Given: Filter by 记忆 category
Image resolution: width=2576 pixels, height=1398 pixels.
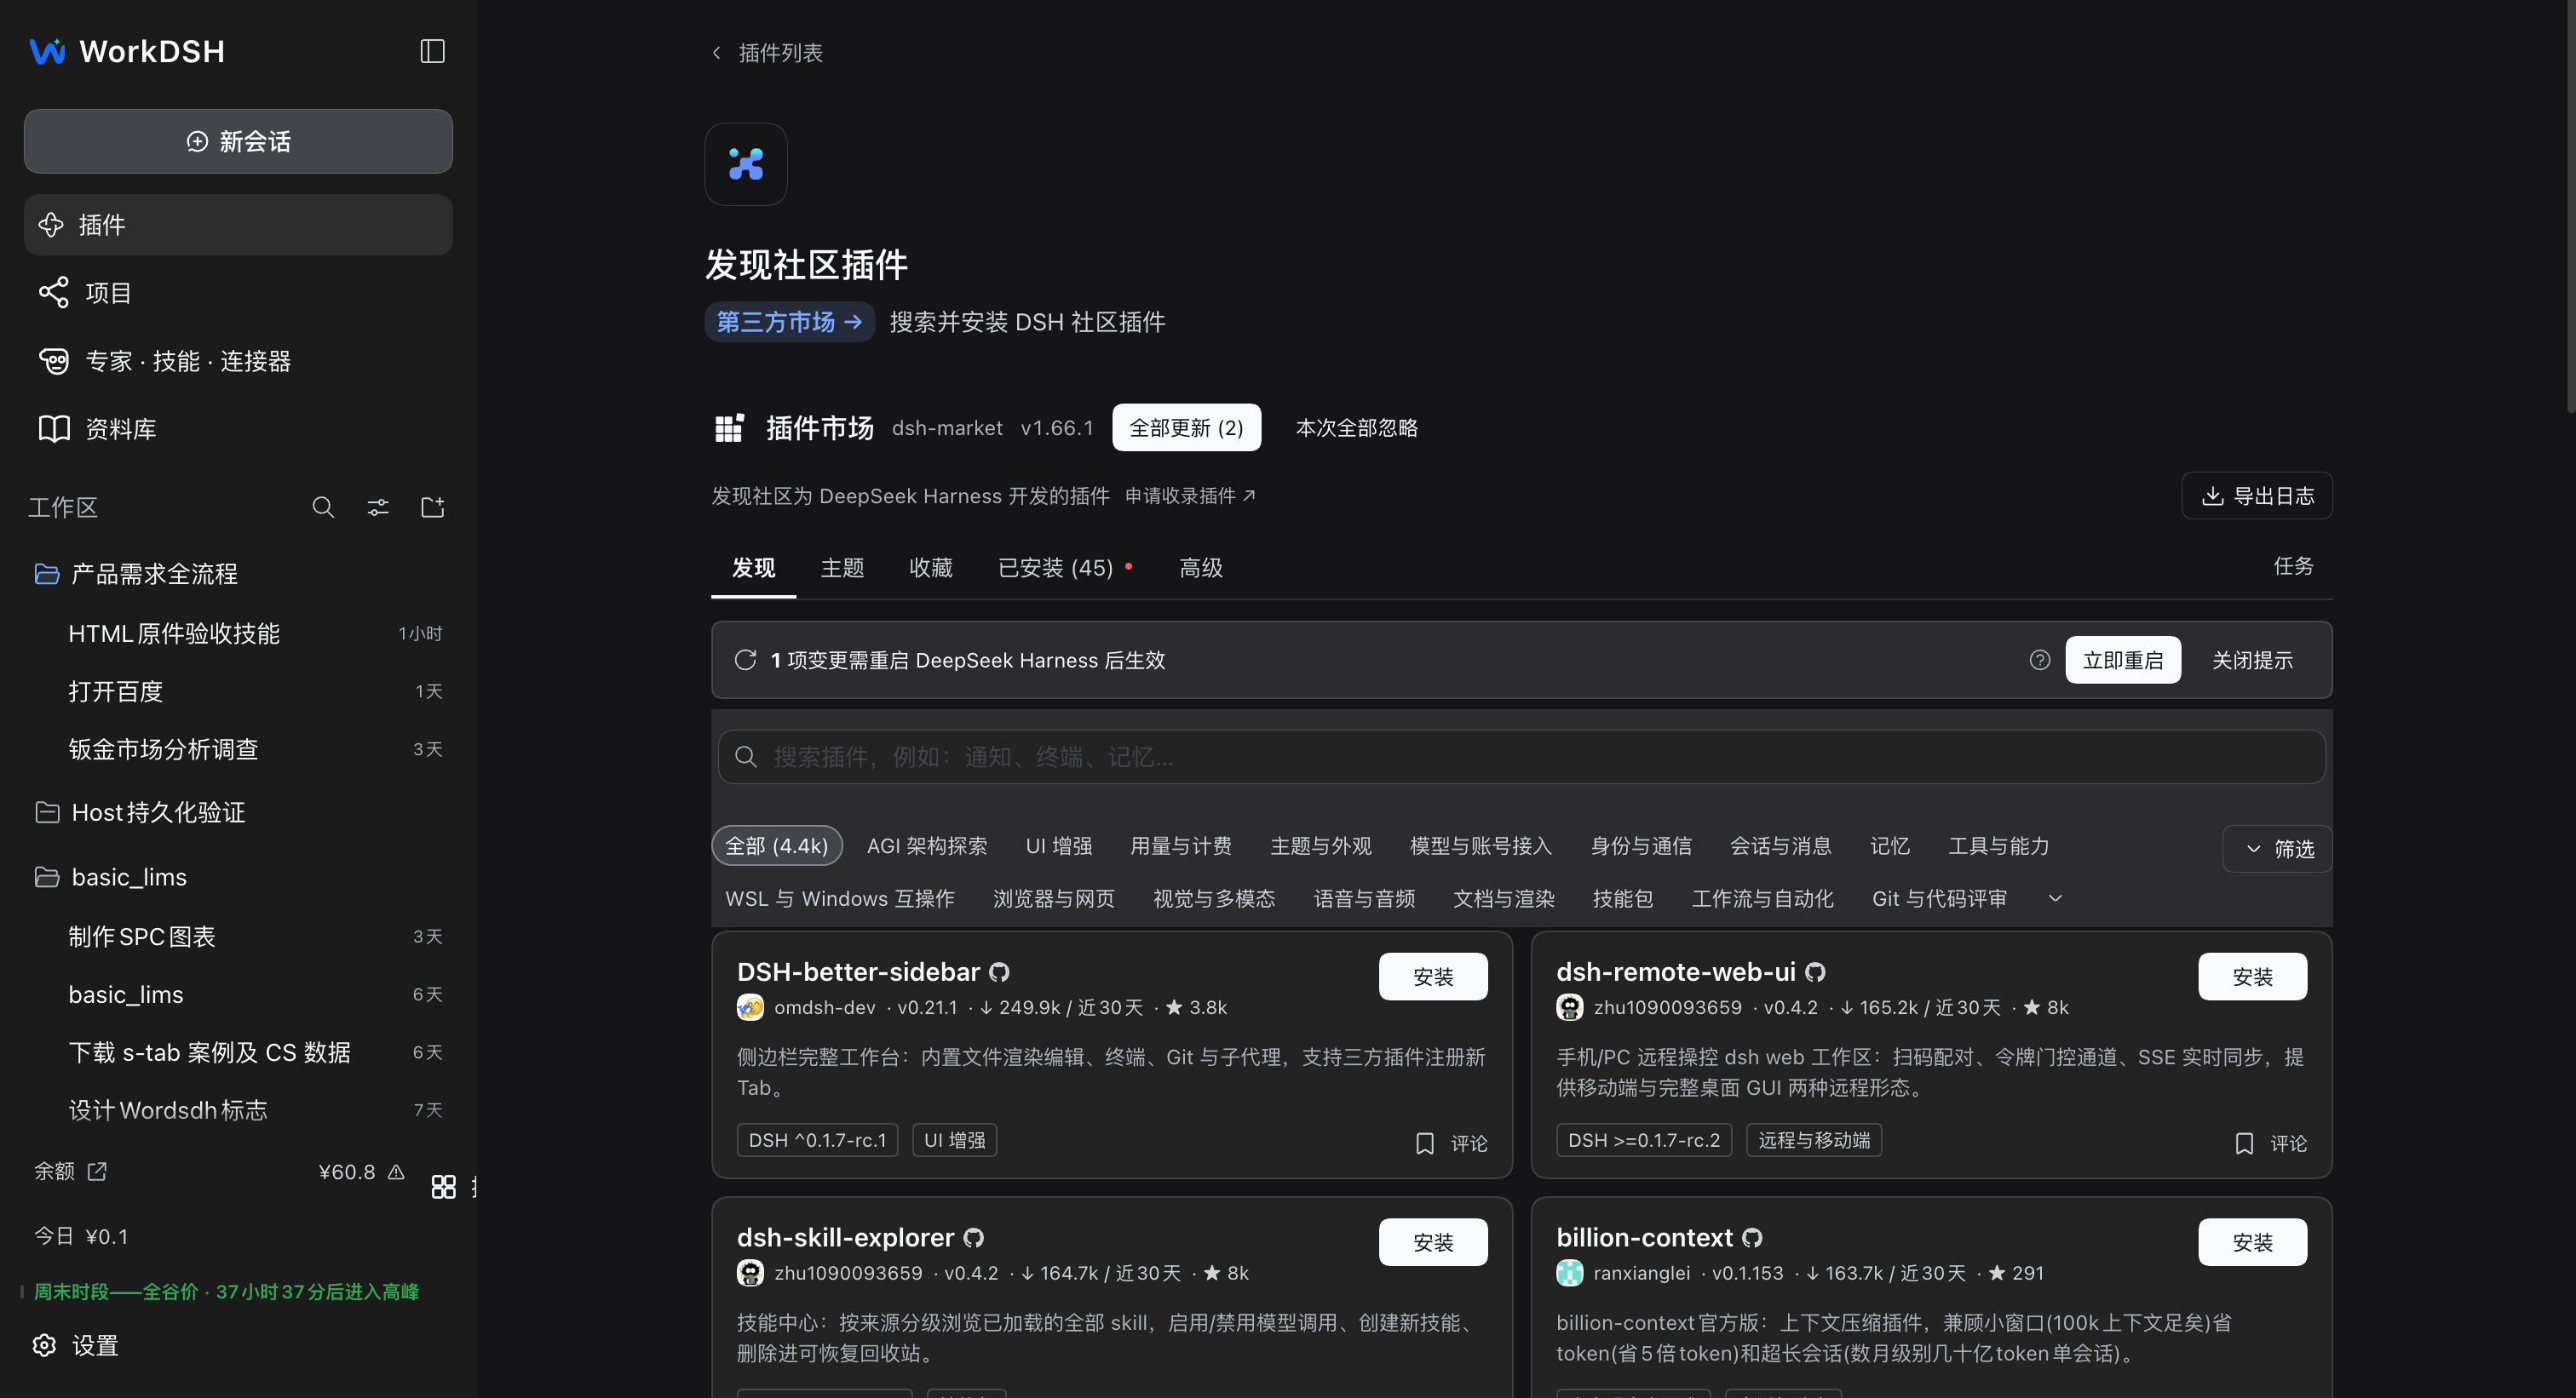Looking at the screenshot, I should tap(1889, 845).
